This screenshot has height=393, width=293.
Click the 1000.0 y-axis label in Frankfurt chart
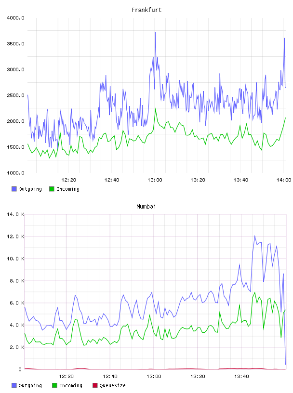[x=15, y=173]
